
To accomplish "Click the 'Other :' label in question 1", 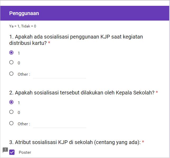I will 24,74.
